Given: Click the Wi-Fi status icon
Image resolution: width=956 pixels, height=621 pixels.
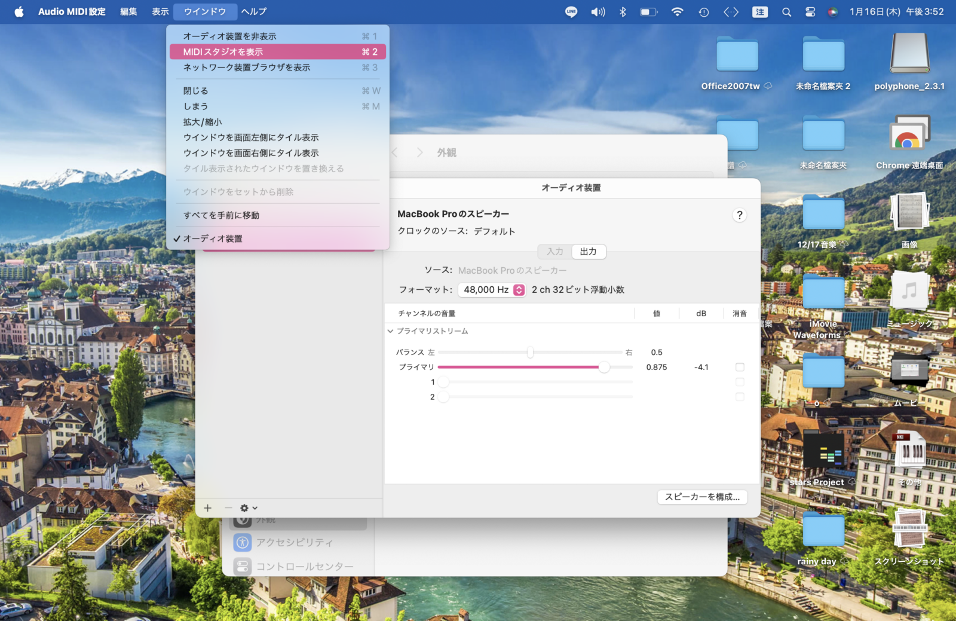Looking at the screenshot, I should coord(677,12).
